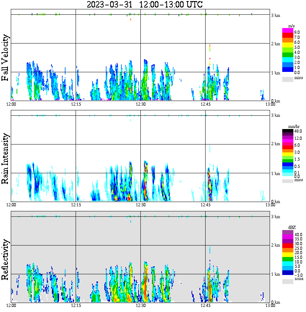Image resolution: width=306 pixels, height=312 pixels.
Task: Click the 2 km height label of Fall Velocity
Action: [276, 44]
